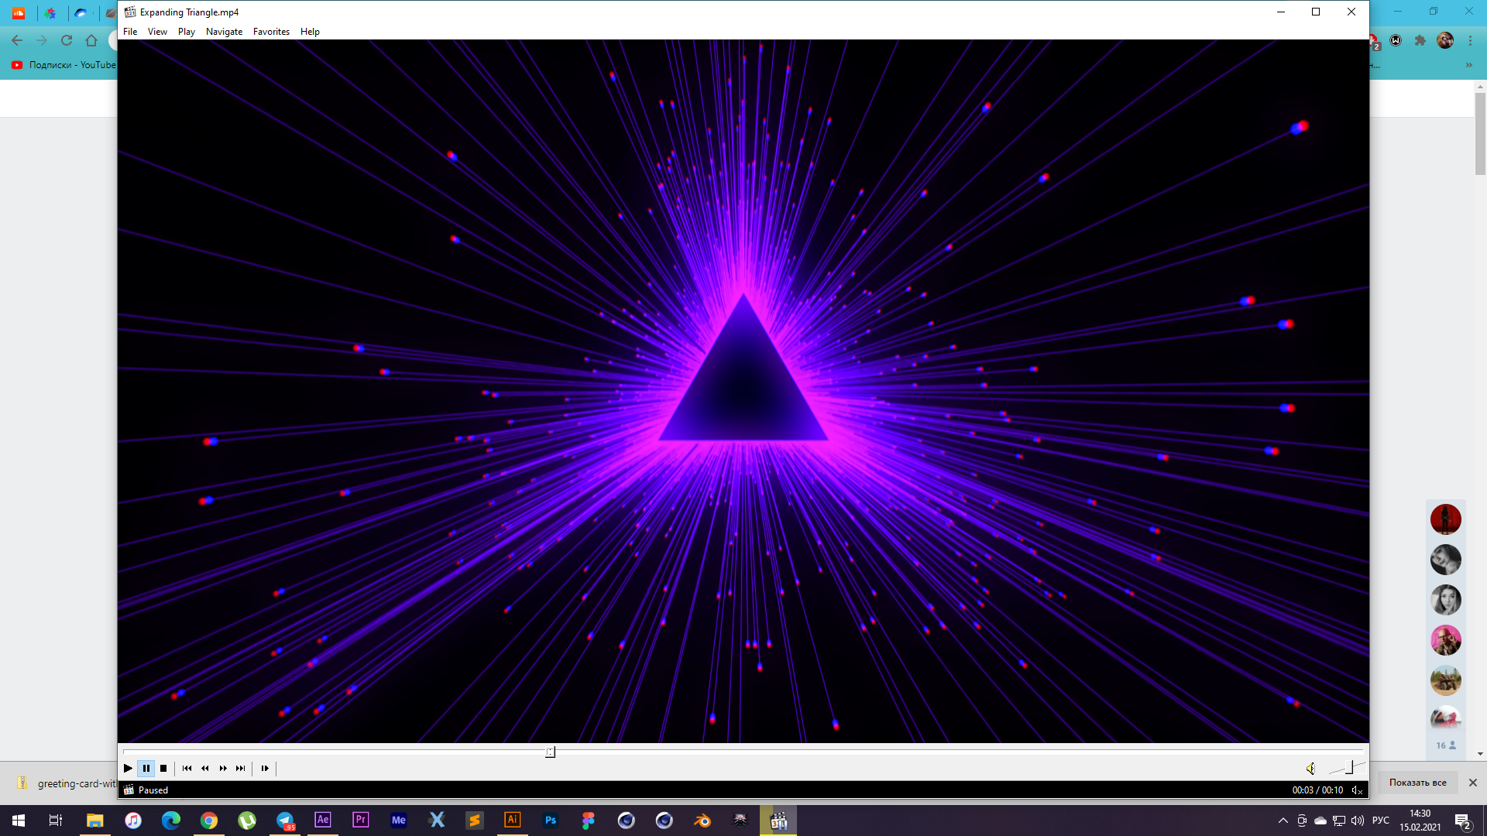The height and width of the screenshot is (836, 1487).
Task: Open the Chrome three-dot menu
Action: click(1470, 40)
